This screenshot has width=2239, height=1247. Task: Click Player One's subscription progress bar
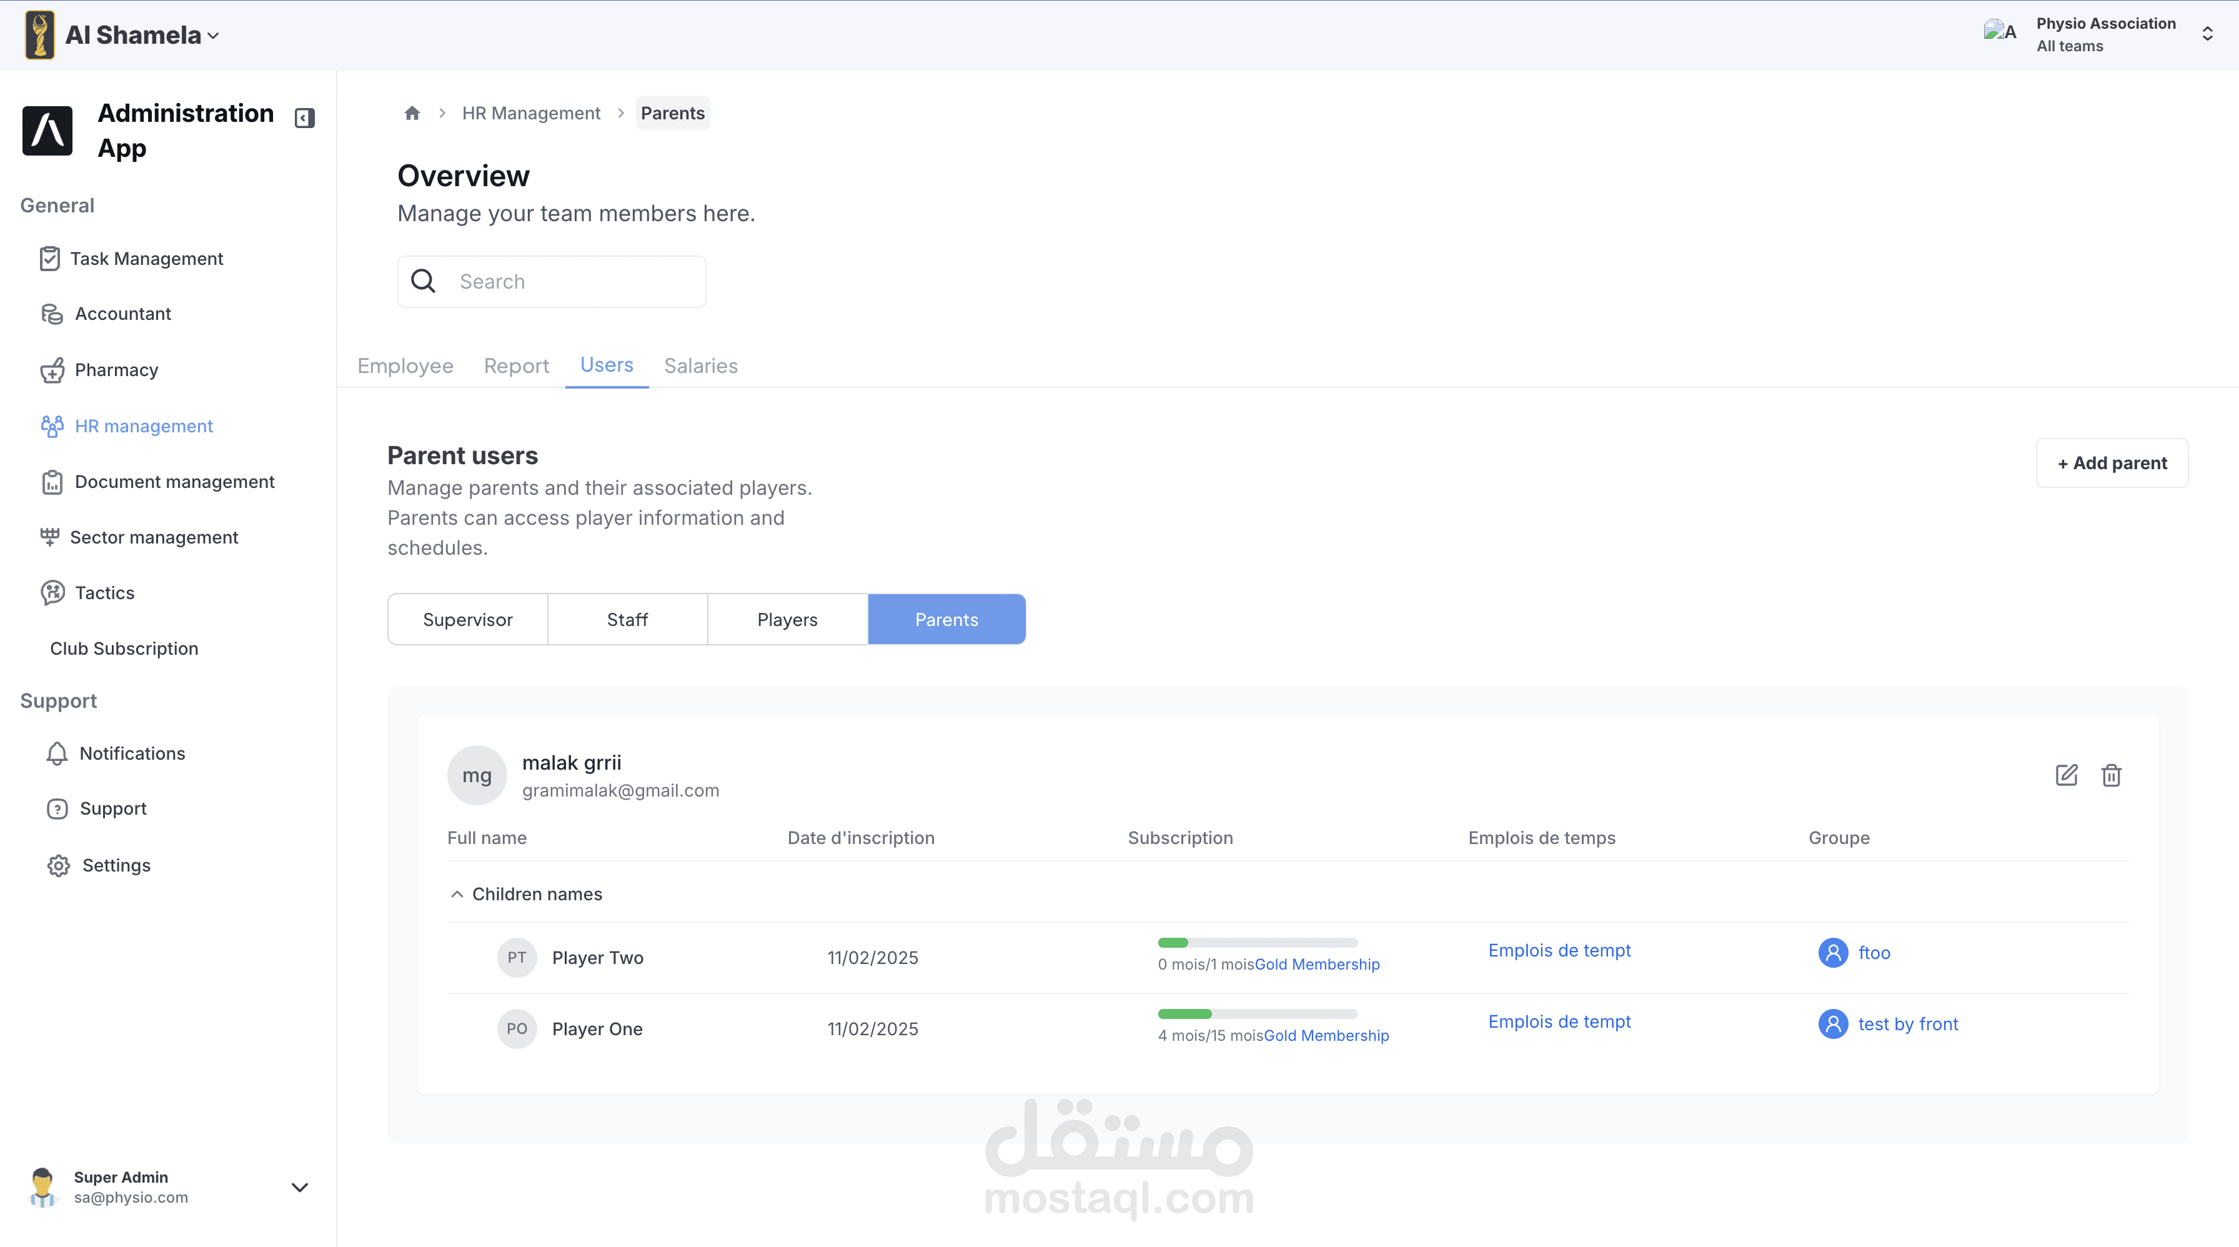(x=1258, y=1014)
